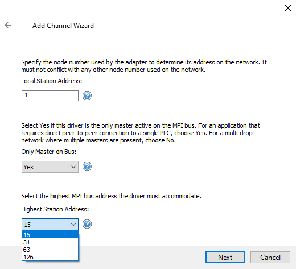This screenshot has width=296, height=269.
Task: Click the Only Master on Bus label
Action: (x=49, y=152)
